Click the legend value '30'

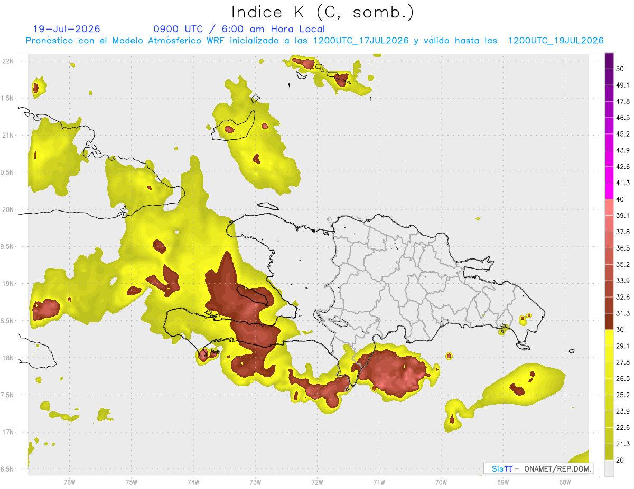(620, 330)
